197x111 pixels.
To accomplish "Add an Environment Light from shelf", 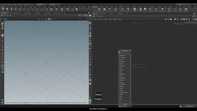I will [x=135, y=10].
